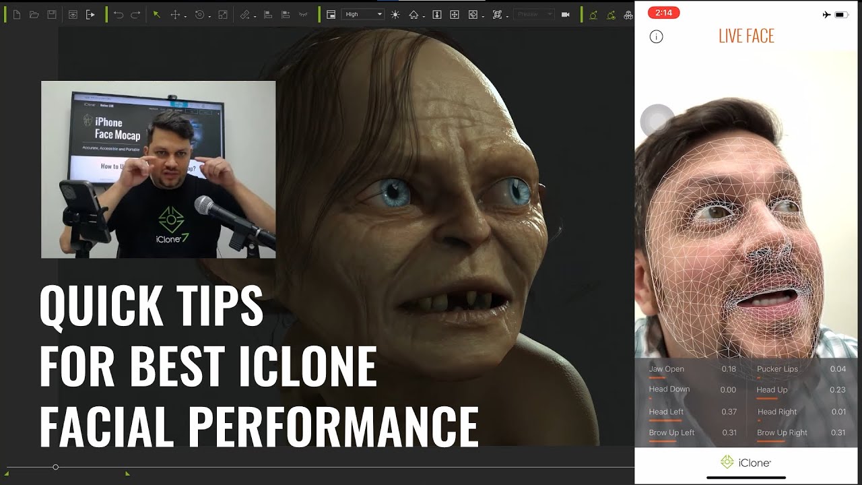Open the High quality dropdown

click(x=363, y=14)
